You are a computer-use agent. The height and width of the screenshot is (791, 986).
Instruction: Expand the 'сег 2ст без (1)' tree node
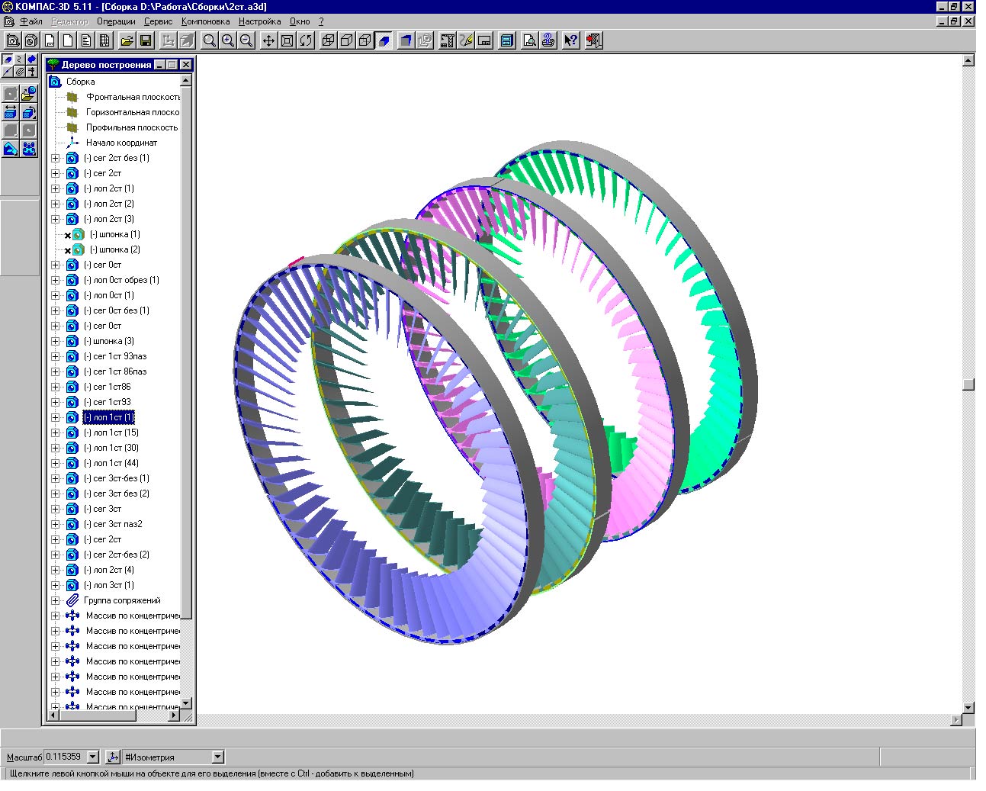pos(55,158)
